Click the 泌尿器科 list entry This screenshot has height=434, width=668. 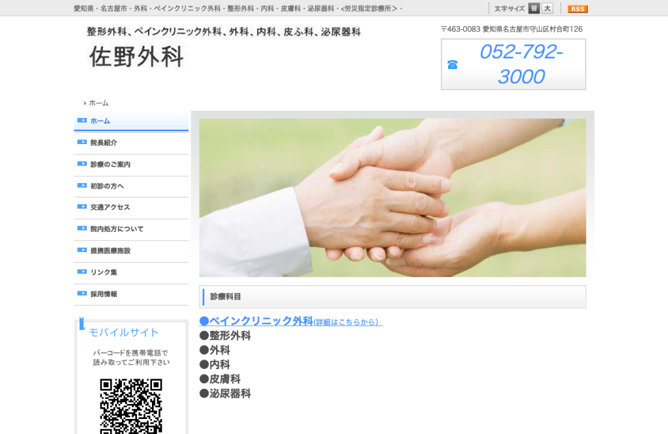[225, 394]
